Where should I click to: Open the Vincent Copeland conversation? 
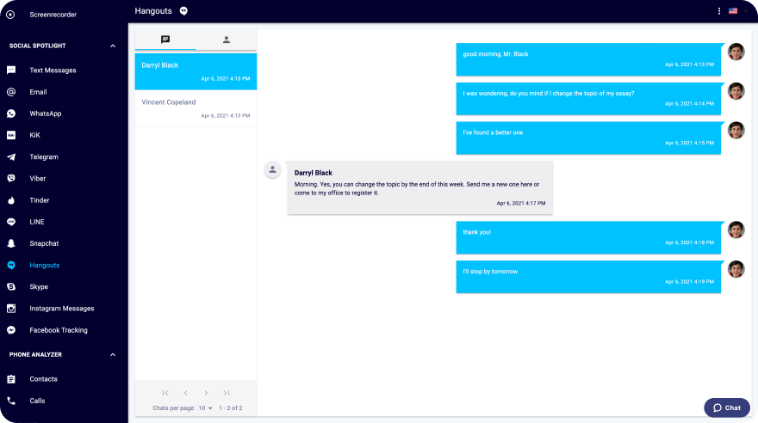196,108
